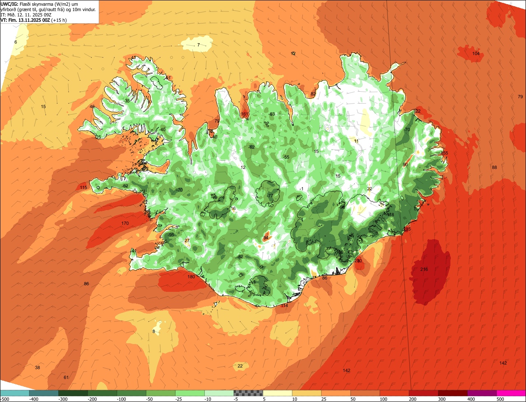Click the orange 25 to 50 legend swatch
The width and height of the screenshot is (526, 402).
click(335, 393)
